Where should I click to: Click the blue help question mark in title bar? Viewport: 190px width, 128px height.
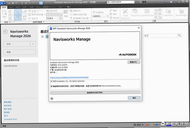(171, 2)
